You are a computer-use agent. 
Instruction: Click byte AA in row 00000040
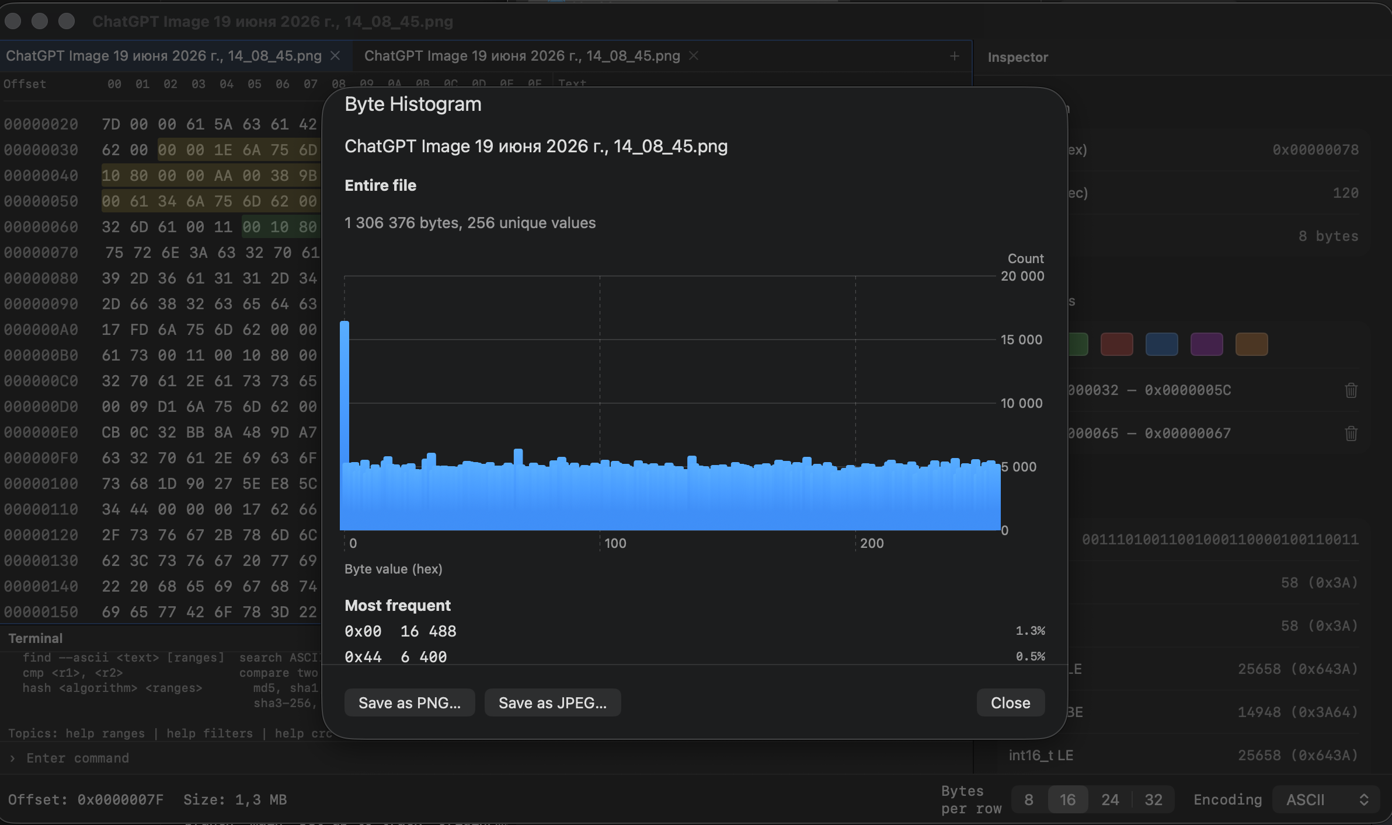223,176
